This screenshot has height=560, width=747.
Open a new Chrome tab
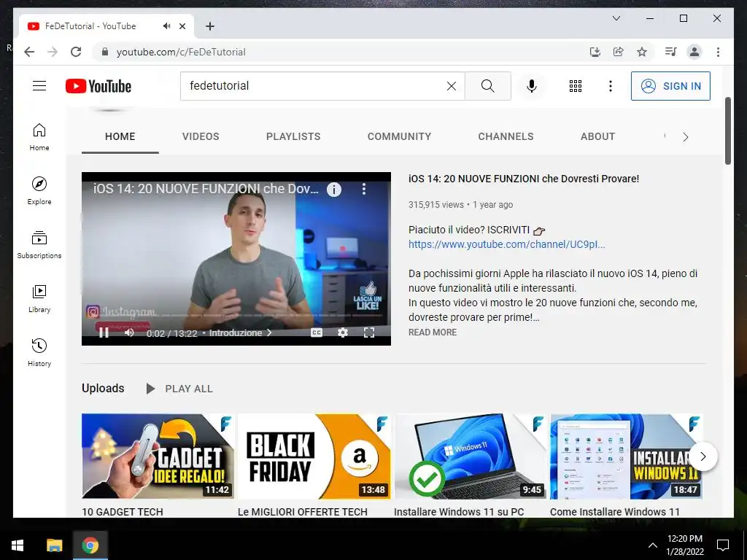(x=209, y=26)
